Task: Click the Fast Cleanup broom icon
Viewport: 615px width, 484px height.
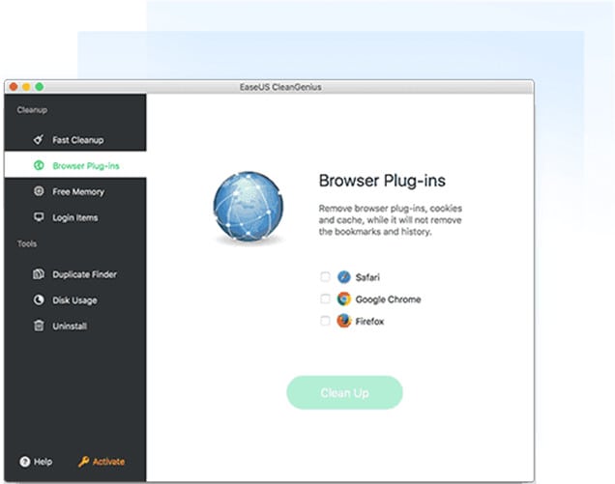Action: point(39,140)
